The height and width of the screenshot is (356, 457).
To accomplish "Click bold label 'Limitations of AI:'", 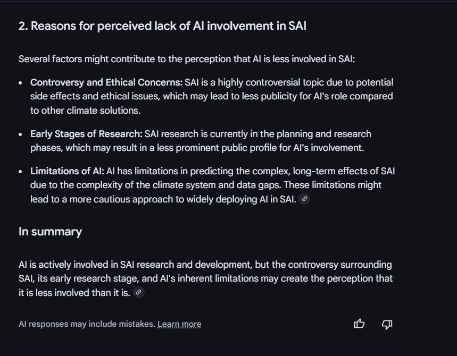I will (67, 171).
